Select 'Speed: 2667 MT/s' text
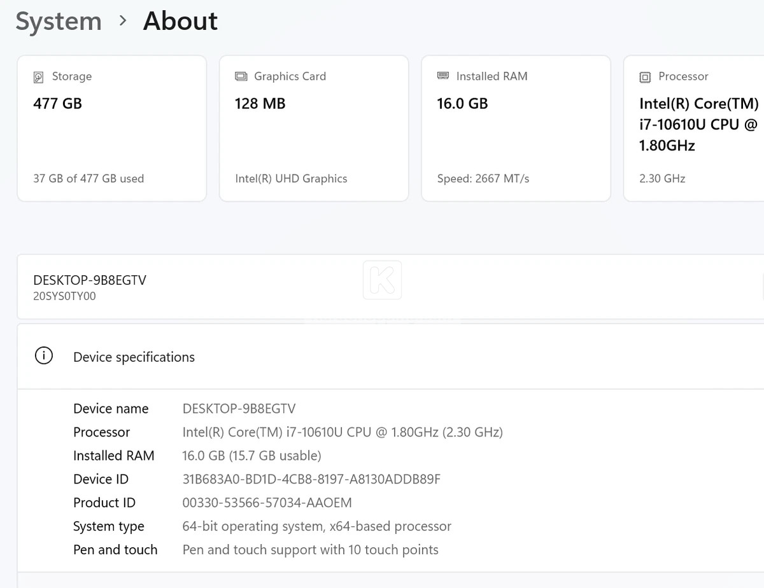Viewport: 764px width, 588px height. (x=483, y=178)
